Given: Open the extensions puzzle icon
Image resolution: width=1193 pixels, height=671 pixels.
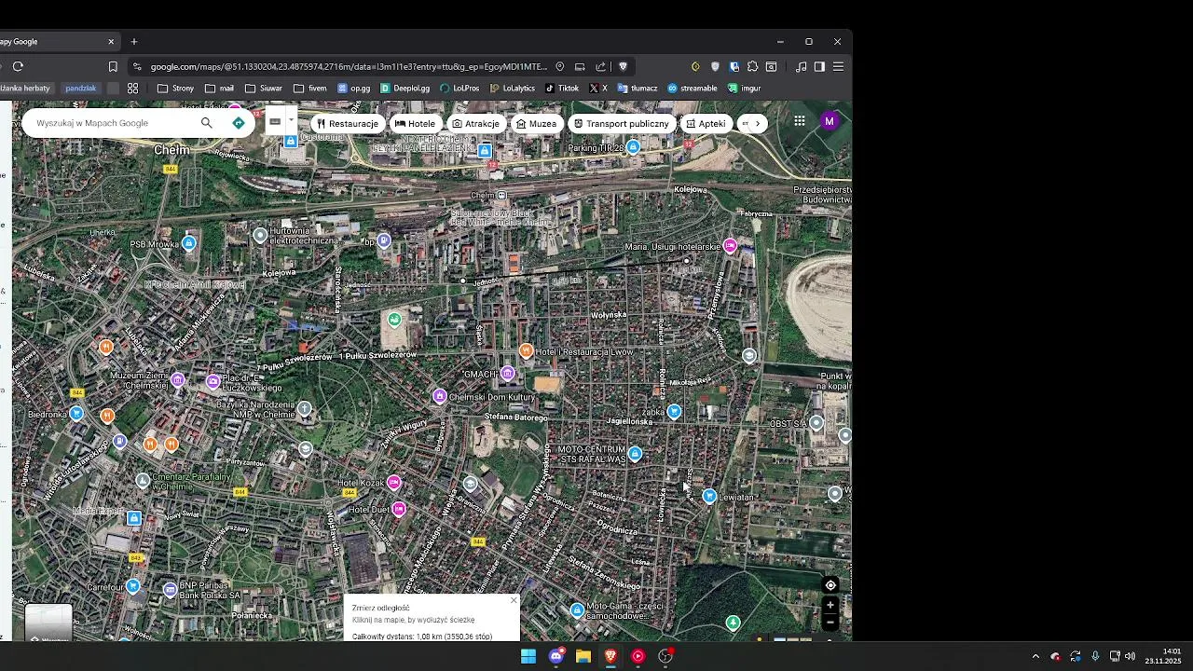Looking at the screenshot, I should [752, 66].
